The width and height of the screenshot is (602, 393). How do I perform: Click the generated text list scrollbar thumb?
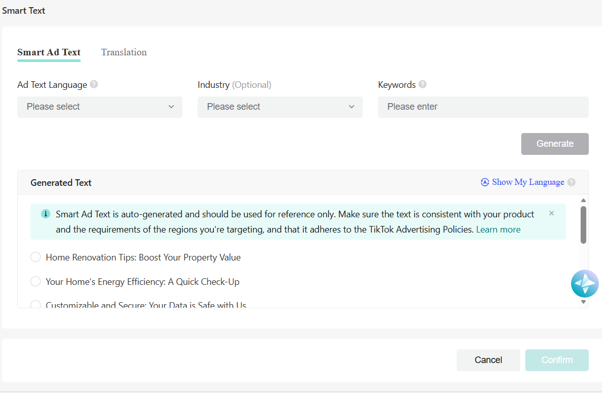click(583, 224)
